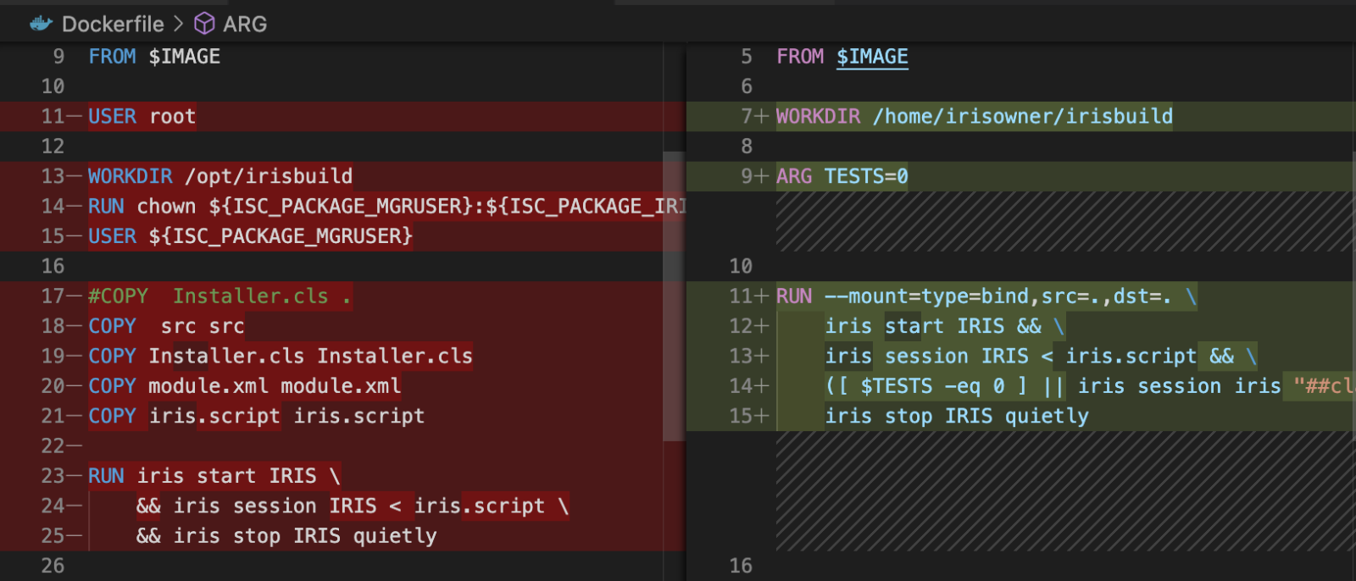Click the Docker whale icon in breadcrumb
The image size is (1356, 581).
41,24
